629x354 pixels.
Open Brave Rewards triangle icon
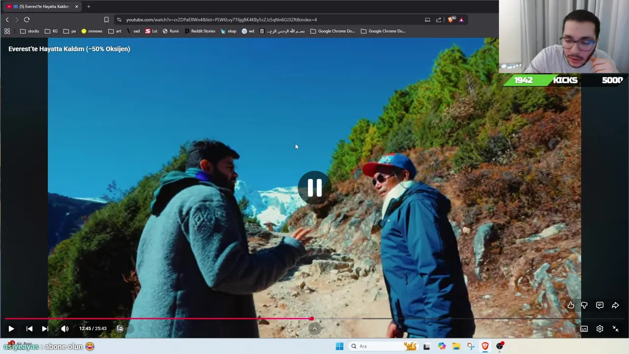(461, 20)
